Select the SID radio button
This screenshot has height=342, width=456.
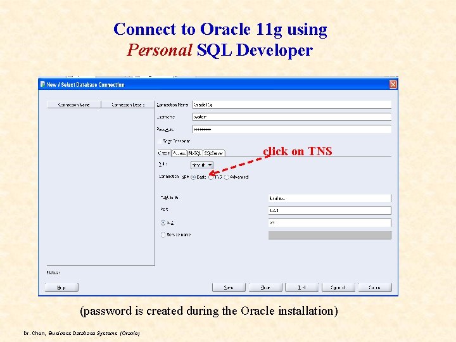click(163, 223)
